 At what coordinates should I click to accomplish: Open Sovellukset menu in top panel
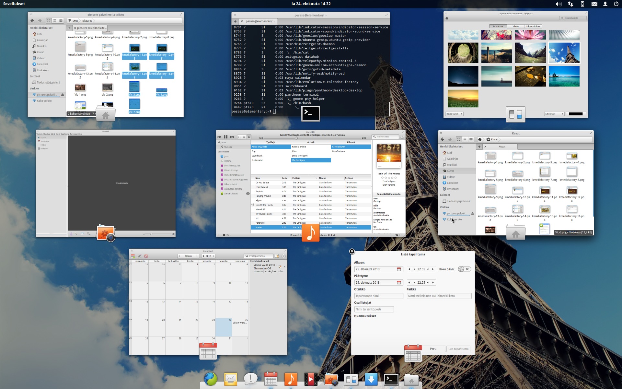(14, 4)
